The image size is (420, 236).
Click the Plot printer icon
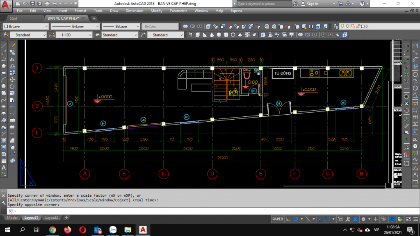(48, 4)
